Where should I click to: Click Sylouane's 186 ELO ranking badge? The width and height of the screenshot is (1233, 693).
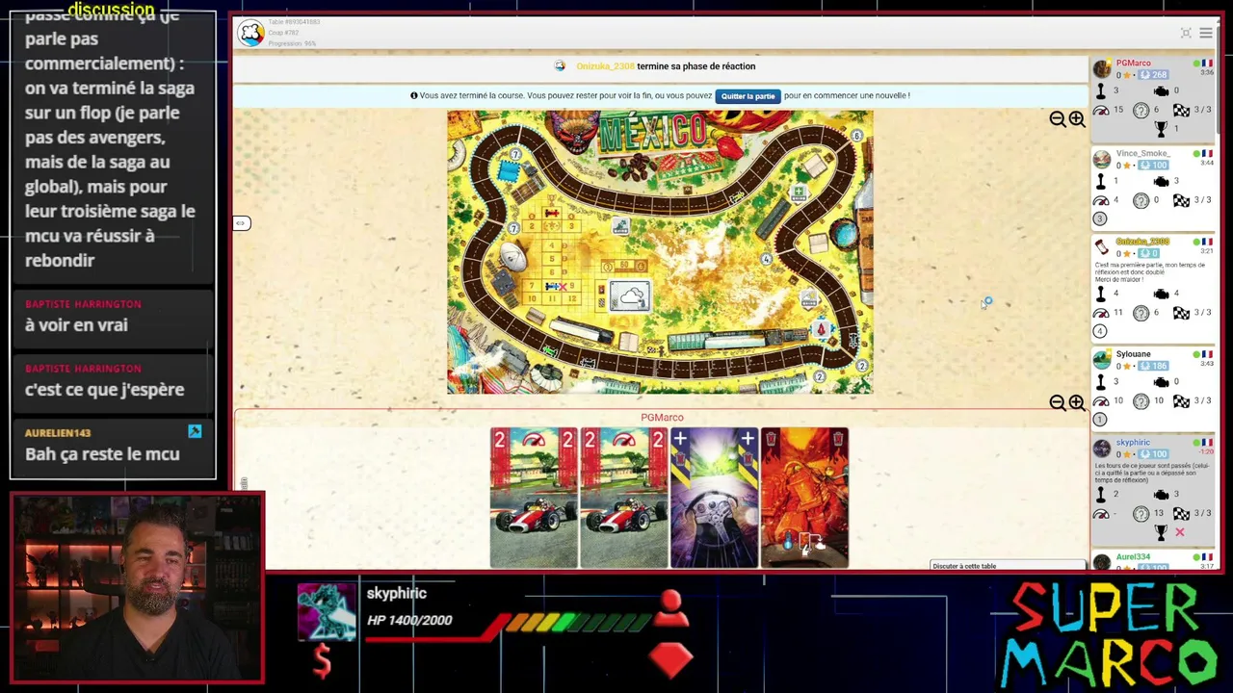1154,366
